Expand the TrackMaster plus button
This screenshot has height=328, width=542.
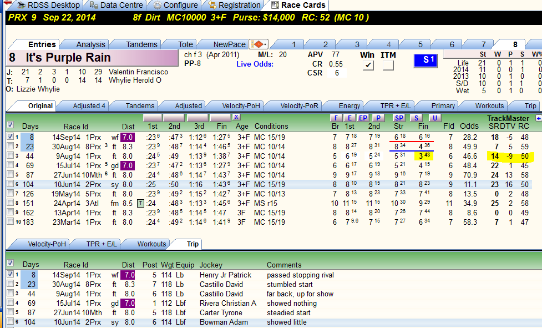pos(538,118)
